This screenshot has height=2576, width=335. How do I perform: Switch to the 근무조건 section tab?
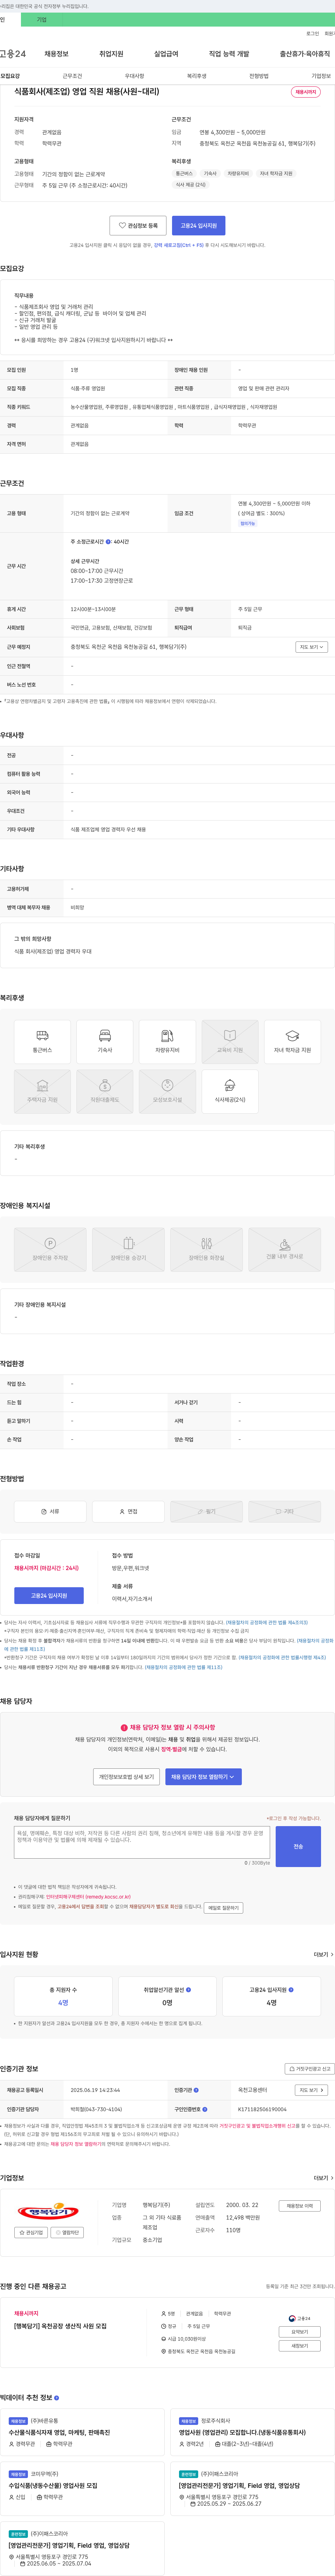click(x=73, y=76)
